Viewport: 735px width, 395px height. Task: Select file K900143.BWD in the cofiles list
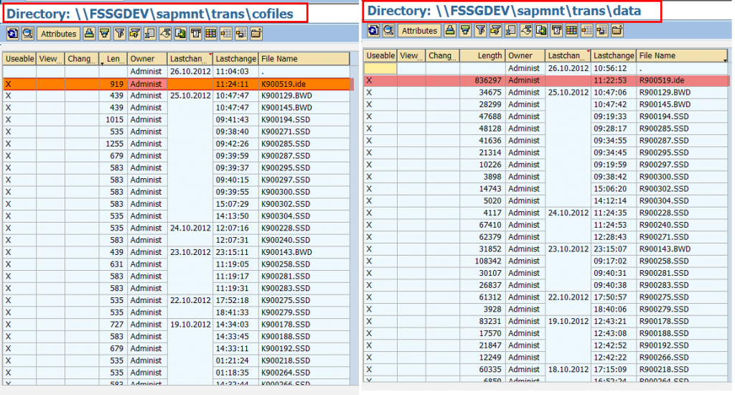point(286,252)
